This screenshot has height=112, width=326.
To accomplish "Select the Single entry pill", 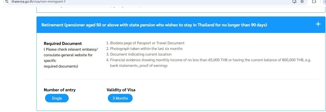I will [x=57, y=98].
